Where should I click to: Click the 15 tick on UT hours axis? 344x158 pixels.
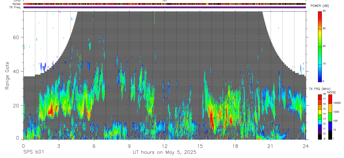click(200, 146)
